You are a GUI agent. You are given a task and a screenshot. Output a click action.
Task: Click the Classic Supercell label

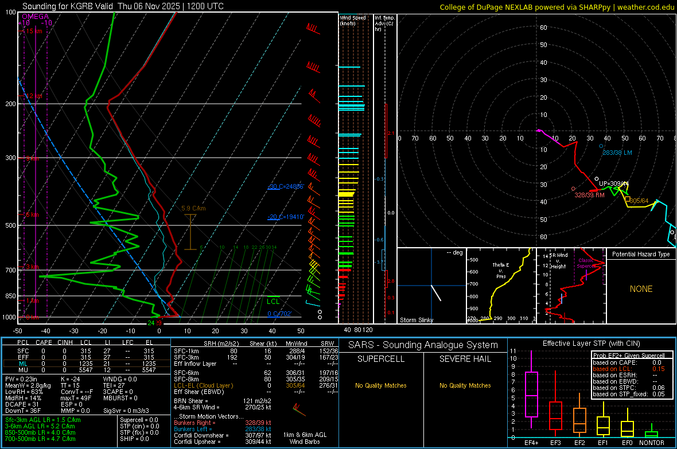586,263
